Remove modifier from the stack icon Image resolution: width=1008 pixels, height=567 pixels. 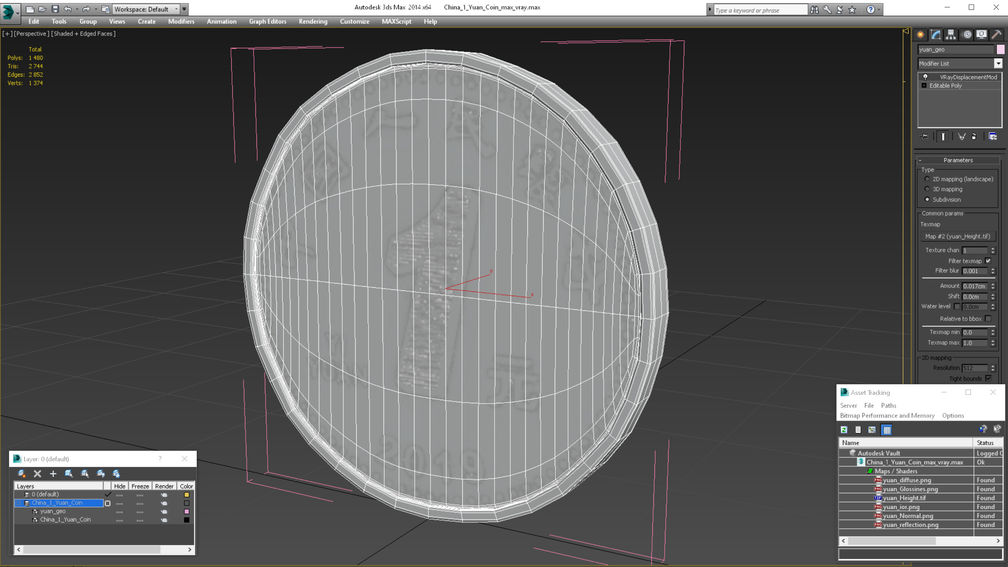click(x=974, y=136)
